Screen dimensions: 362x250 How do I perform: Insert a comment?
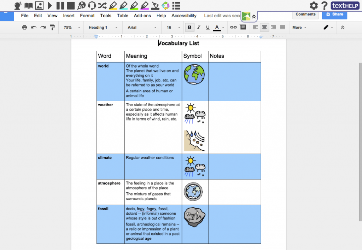coord(243,27)
